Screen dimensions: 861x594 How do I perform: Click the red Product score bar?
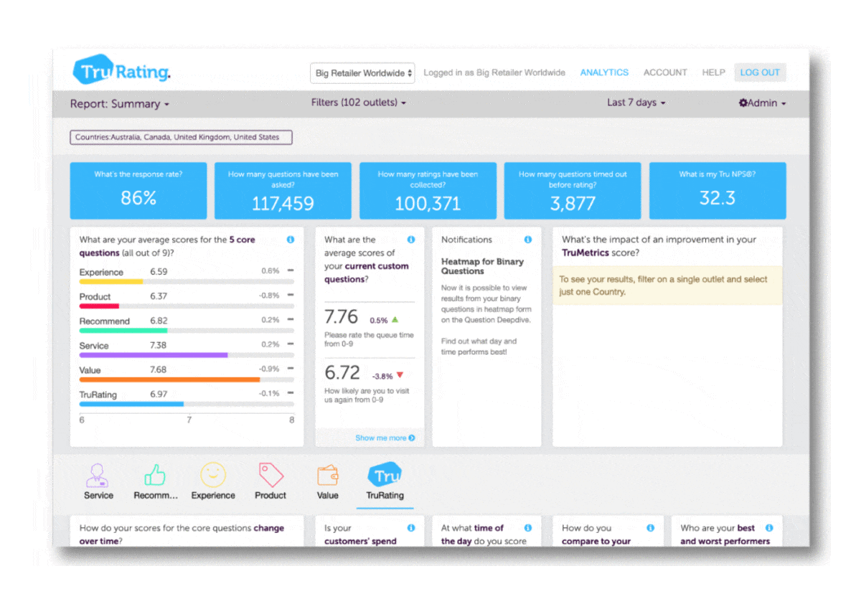click(99, 306)
